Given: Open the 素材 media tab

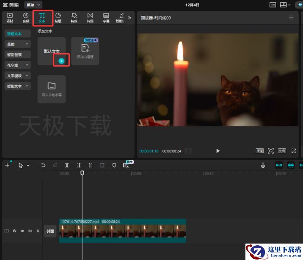Looking at the screenshot, I should 10,18.
